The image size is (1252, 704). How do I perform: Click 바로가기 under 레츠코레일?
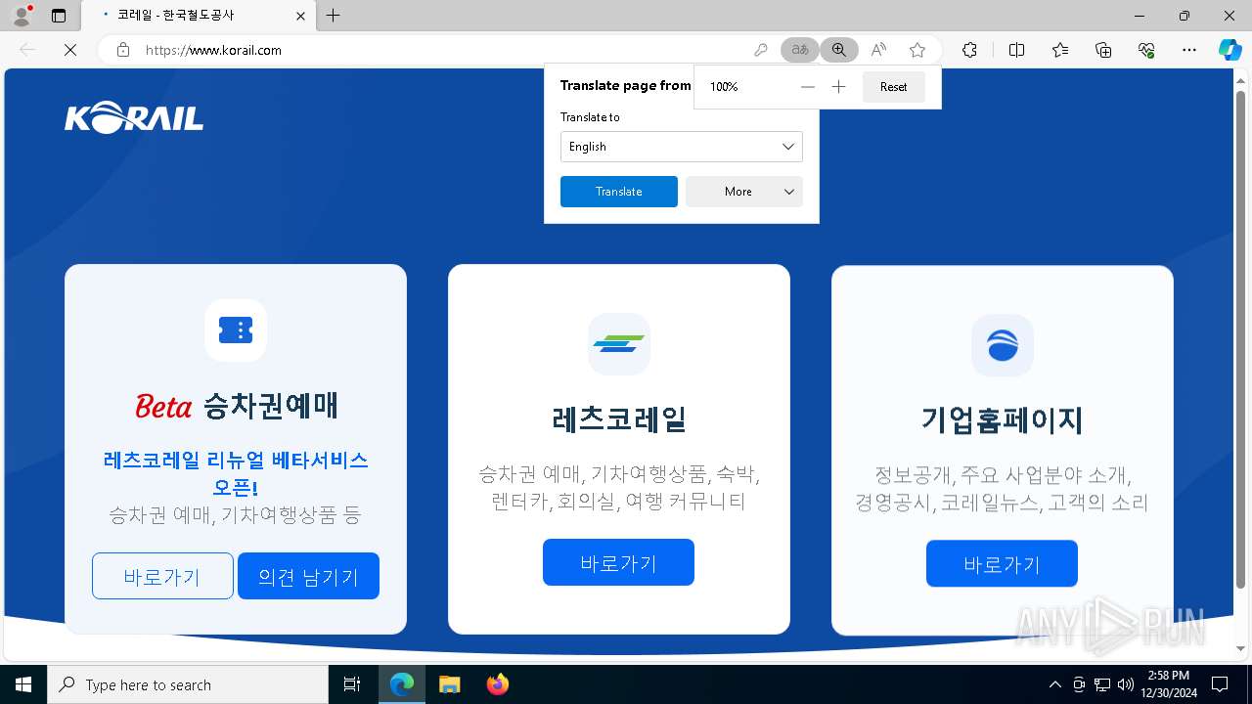[x=619, y=562]
